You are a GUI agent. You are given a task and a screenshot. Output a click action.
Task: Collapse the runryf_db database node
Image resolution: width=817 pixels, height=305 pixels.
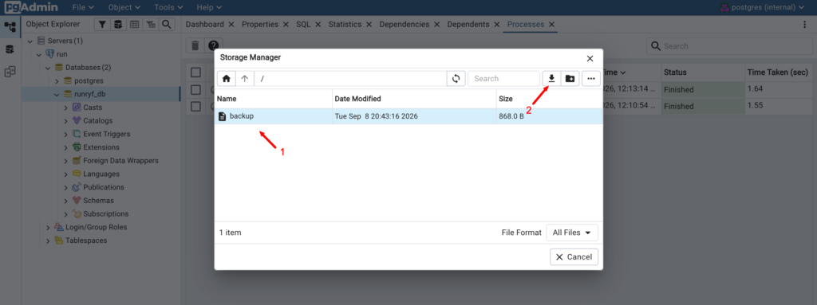coord(57,95)
